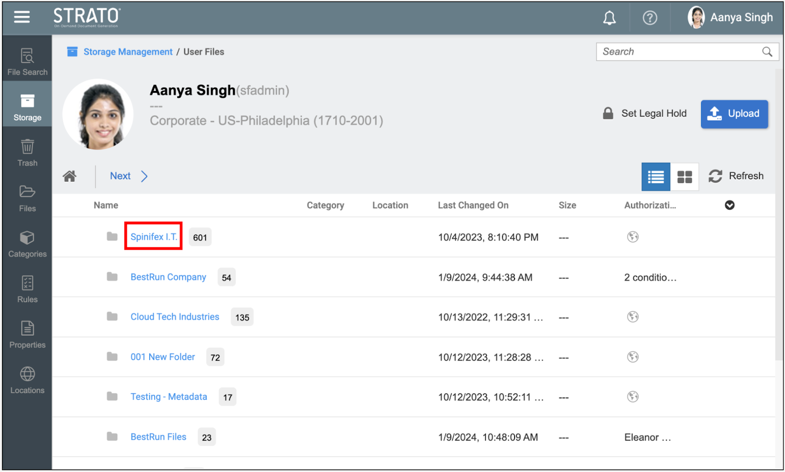
Task: Open File Search in the sidebar
Action: [x=27, y=62]
